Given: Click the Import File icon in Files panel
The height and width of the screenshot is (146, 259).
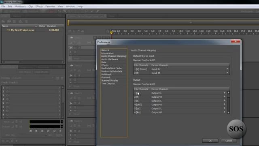Looking at the screenshot, I should tap(9, 21).
